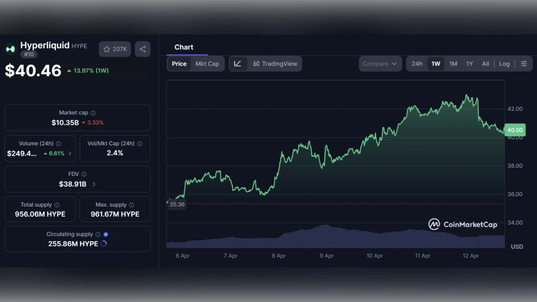The image size is (537, 302).
Task: Select the line chart type icon
Action: click(238, 64)
